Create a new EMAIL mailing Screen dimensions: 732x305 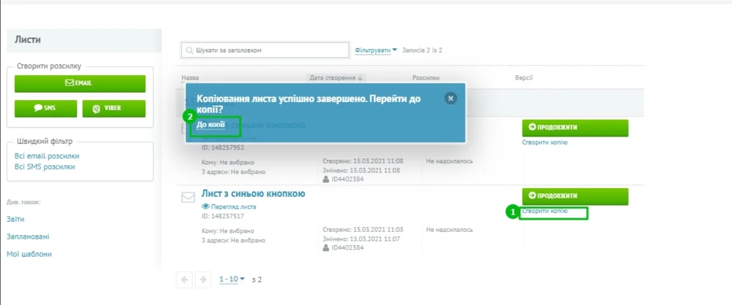pos(80,83)
